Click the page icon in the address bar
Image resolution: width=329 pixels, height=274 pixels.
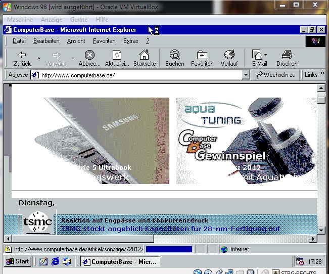tap(35, 75)
